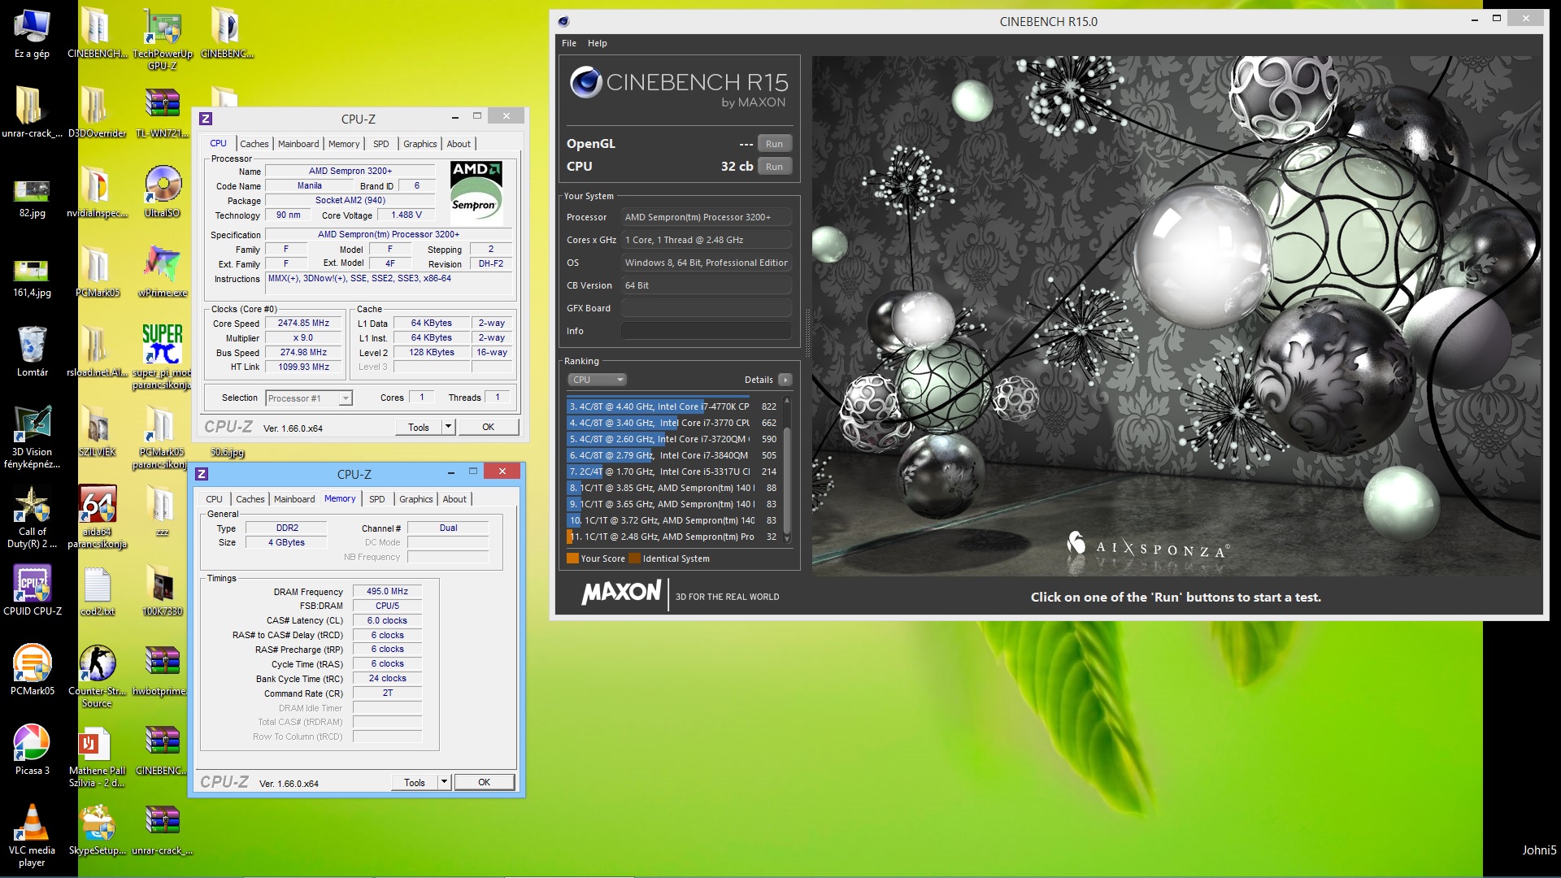Switch to CPU tab in lower CPU-Z

(214, 499)
